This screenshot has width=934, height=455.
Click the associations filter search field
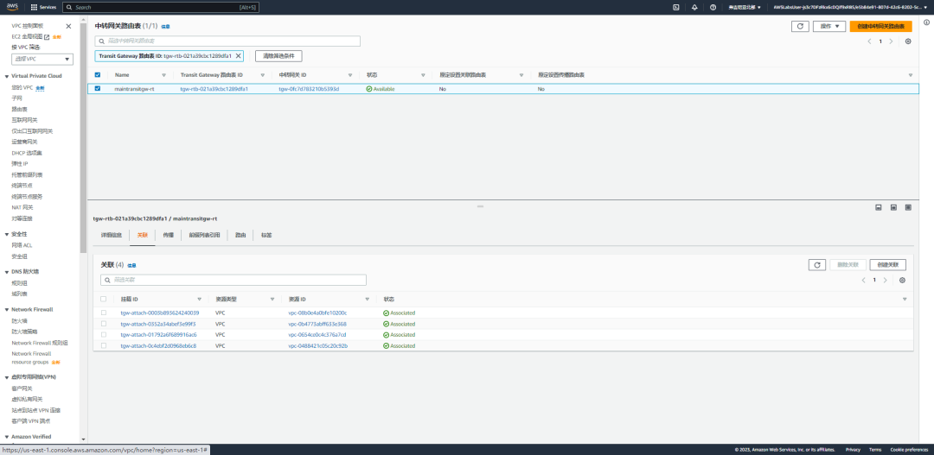[233, 280]
